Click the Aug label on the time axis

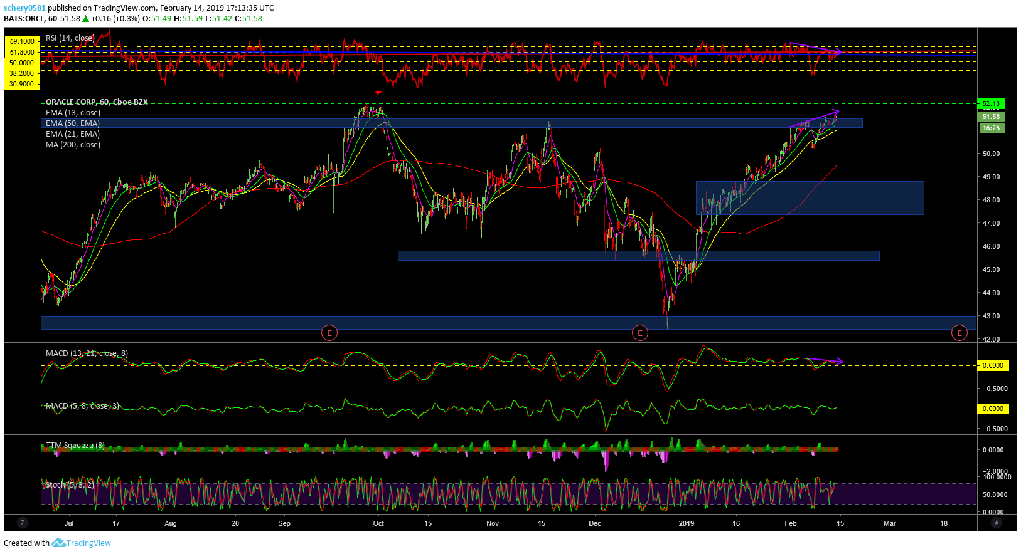tap(171, 524)
